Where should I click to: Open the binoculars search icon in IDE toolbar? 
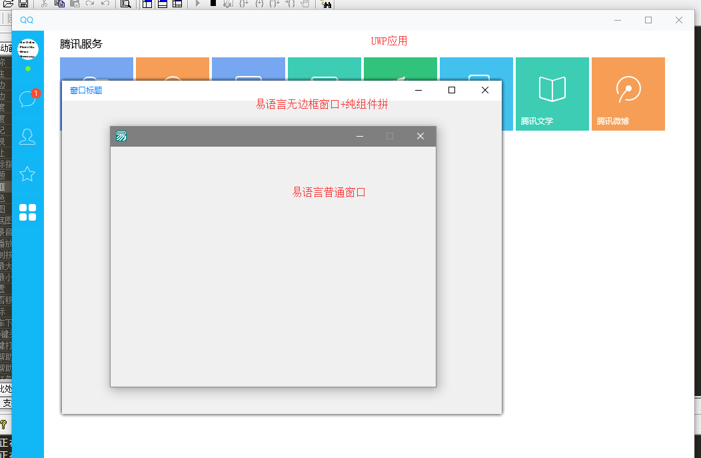click(327, 3)
